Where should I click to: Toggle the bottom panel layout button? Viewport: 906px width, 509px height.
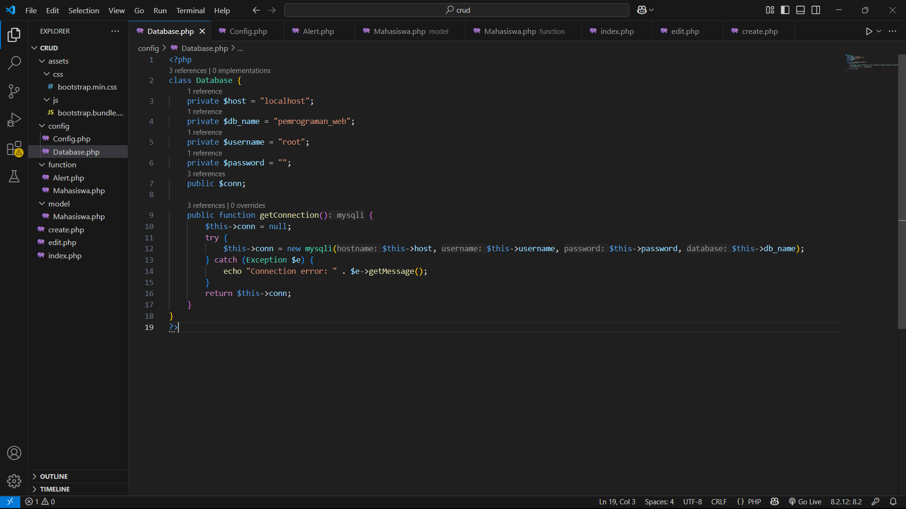[800, 10]
